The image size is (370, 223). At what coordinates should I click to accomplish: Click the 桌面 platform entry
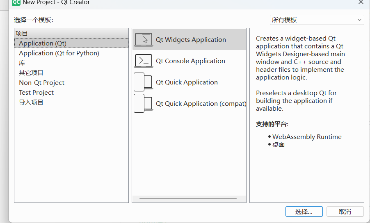point(279,145)
